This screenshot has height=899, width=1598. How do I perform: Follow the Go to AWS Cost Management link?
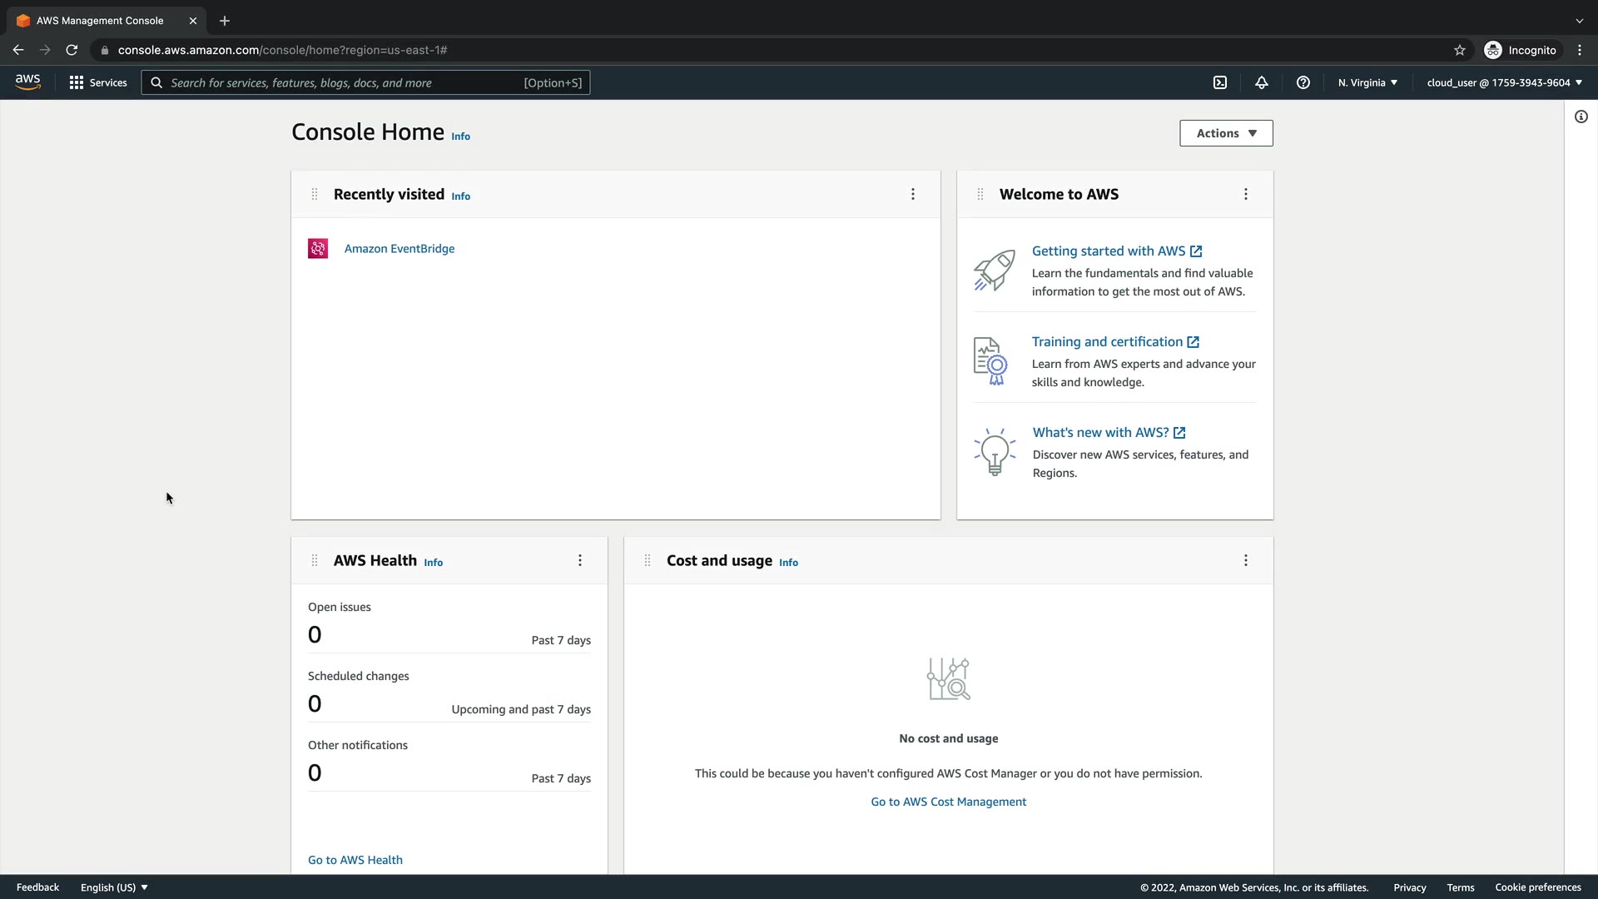[x=948, y=802]
